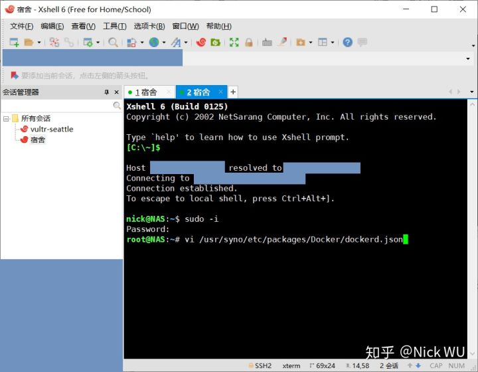
Task: Click the highlight pen toolbar icon
Action: click(x=282, y=42)
